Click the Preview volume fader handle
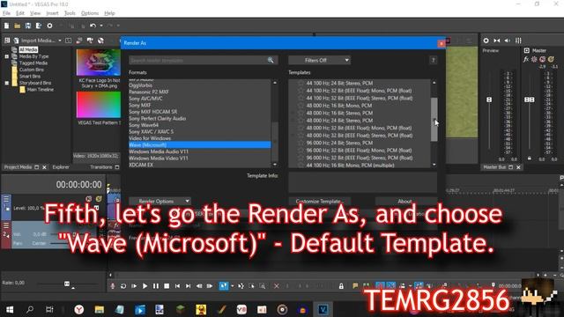This screenshot has width=564, height=317. click(x=489, y=100)
